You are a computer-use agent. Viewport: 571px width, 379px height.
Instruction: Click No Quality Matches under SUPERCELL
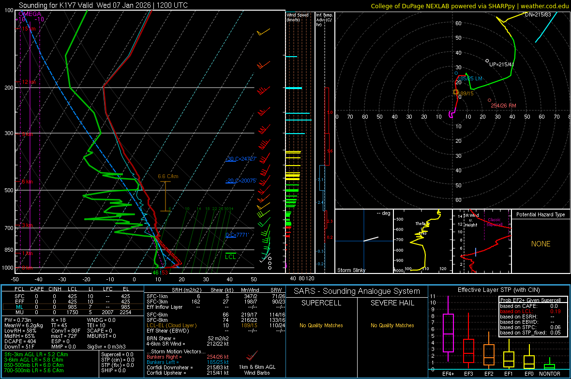click(321, 325)
